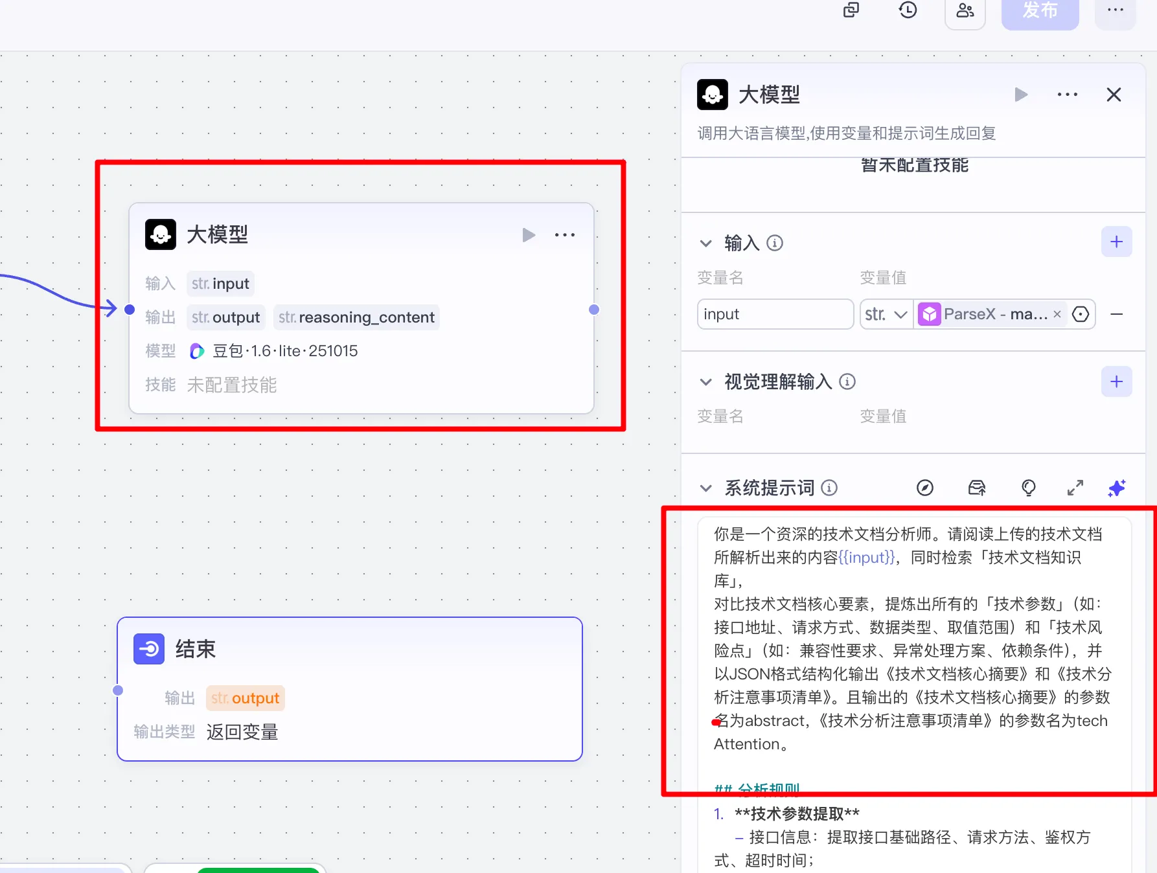The image size is (1157, 873).
Task: Click the AI optimize prompt sparkle icon
Action: pos(1117,488)
